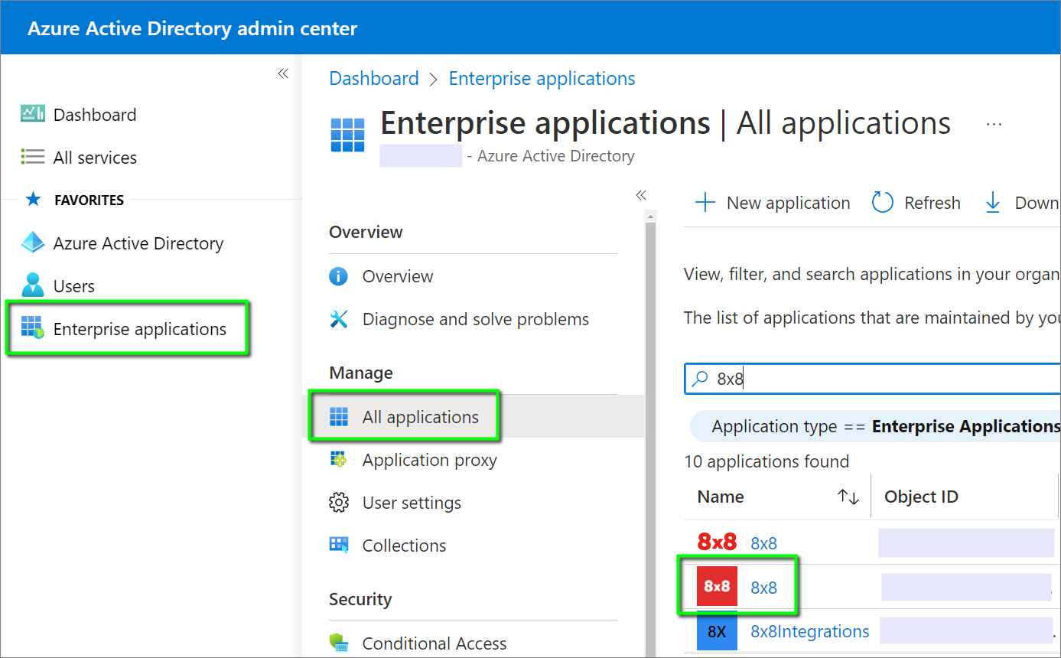Click the All services list icon
Viewport: 1061px width, 658px height.
33,157
